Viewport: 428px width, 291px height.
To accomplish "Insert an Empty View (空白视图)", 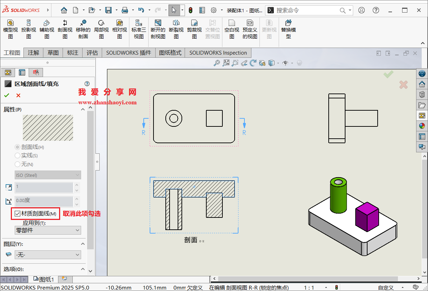I will (x=232, y=29).
